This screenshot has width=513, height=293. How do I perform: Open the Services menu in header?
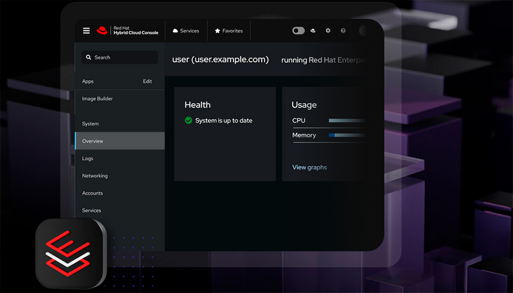click(x=186, y=30)
